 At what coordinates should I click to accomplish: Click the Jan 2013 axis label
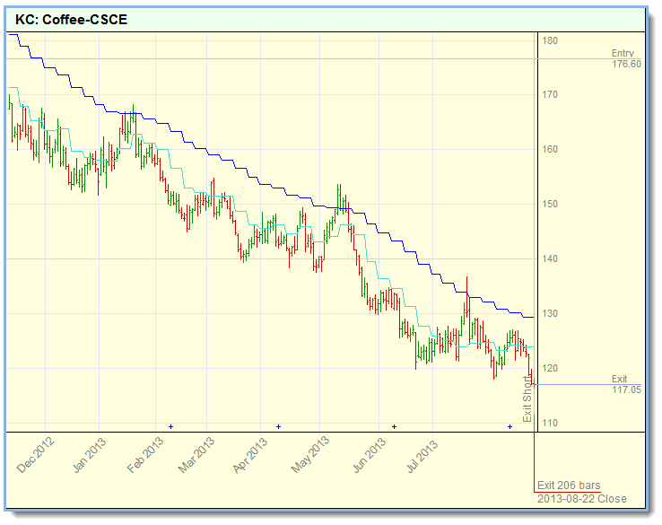90,454
